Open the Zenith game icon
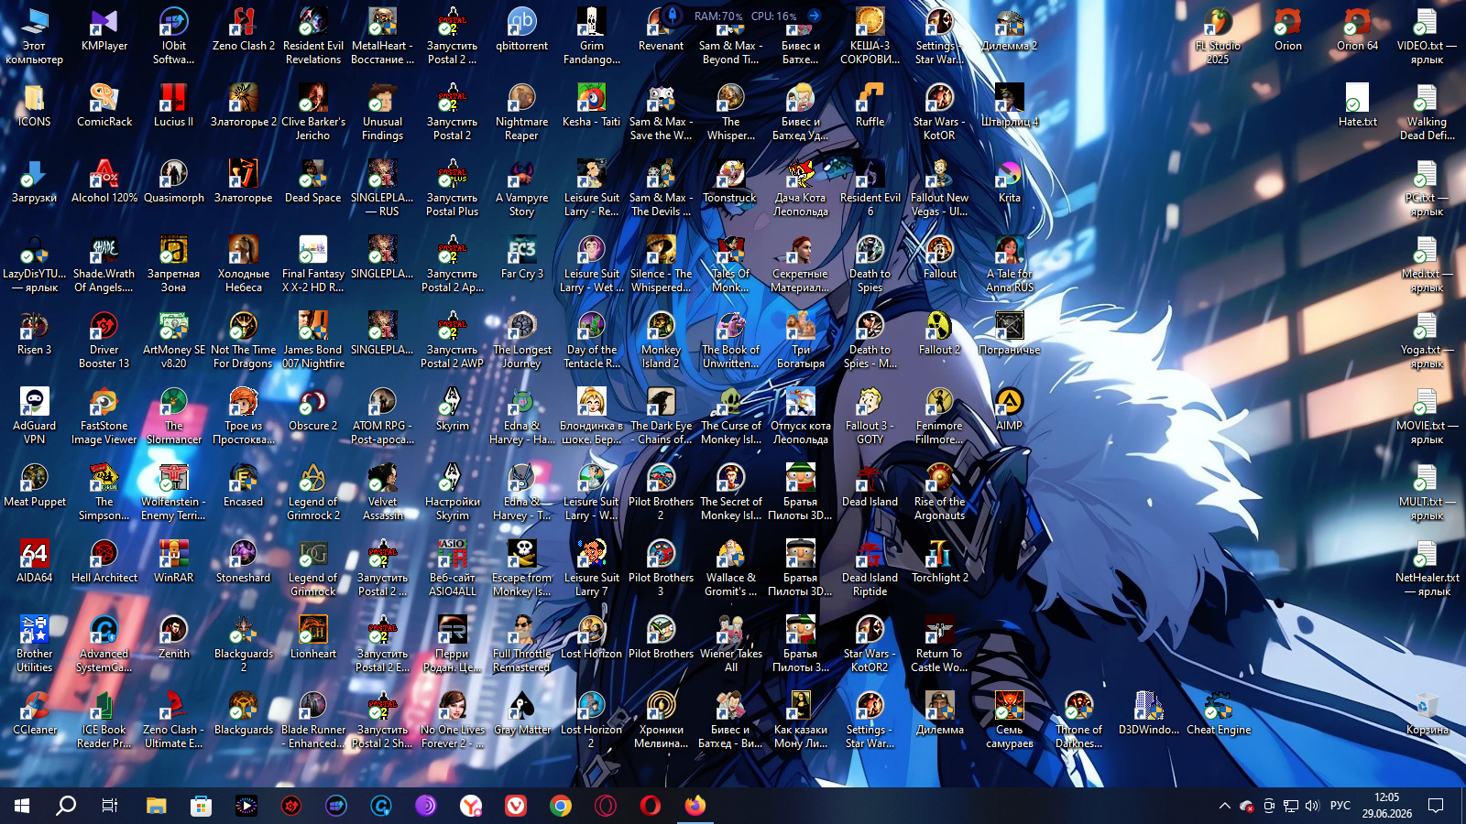 pos(174,637)
